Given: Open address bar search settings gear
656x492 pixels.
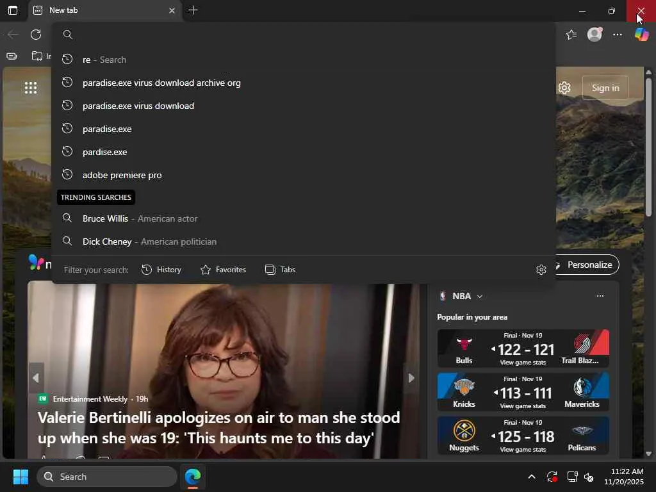Looking at the screenshot, I should tap(541, 270).
